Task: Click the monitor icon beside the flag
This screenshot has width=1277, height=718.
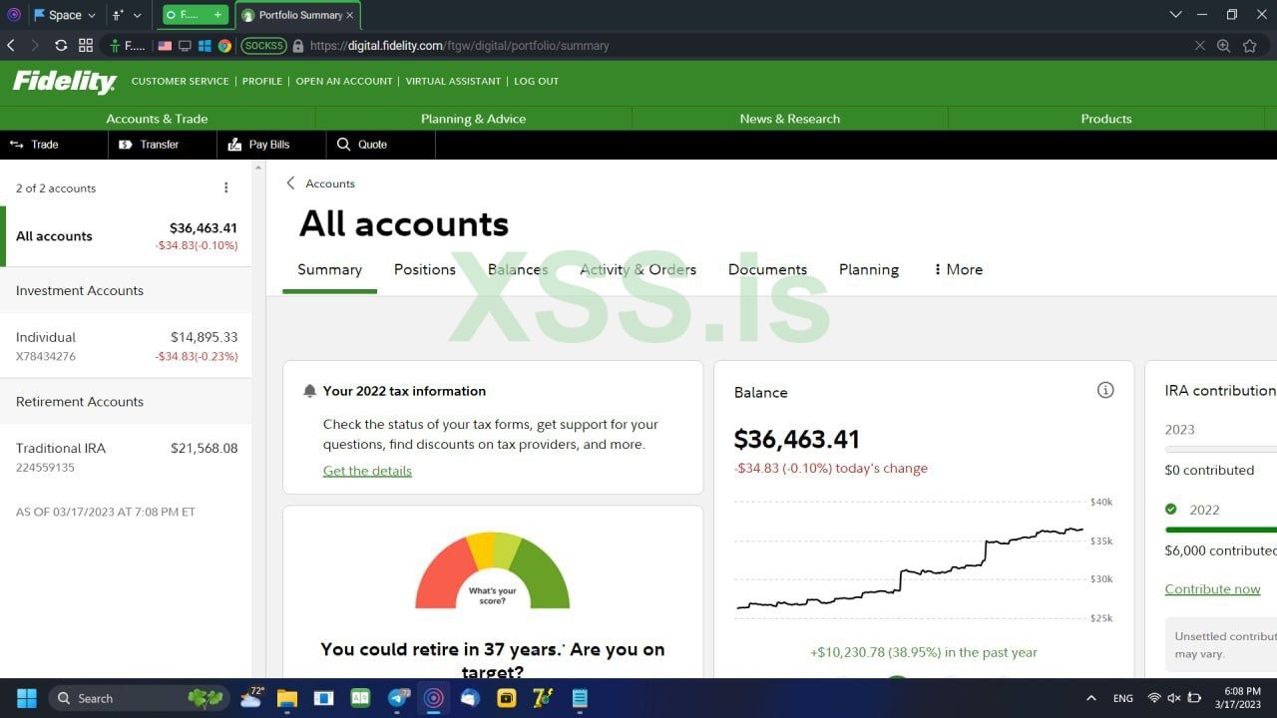Action: click(x=185, y=46)
